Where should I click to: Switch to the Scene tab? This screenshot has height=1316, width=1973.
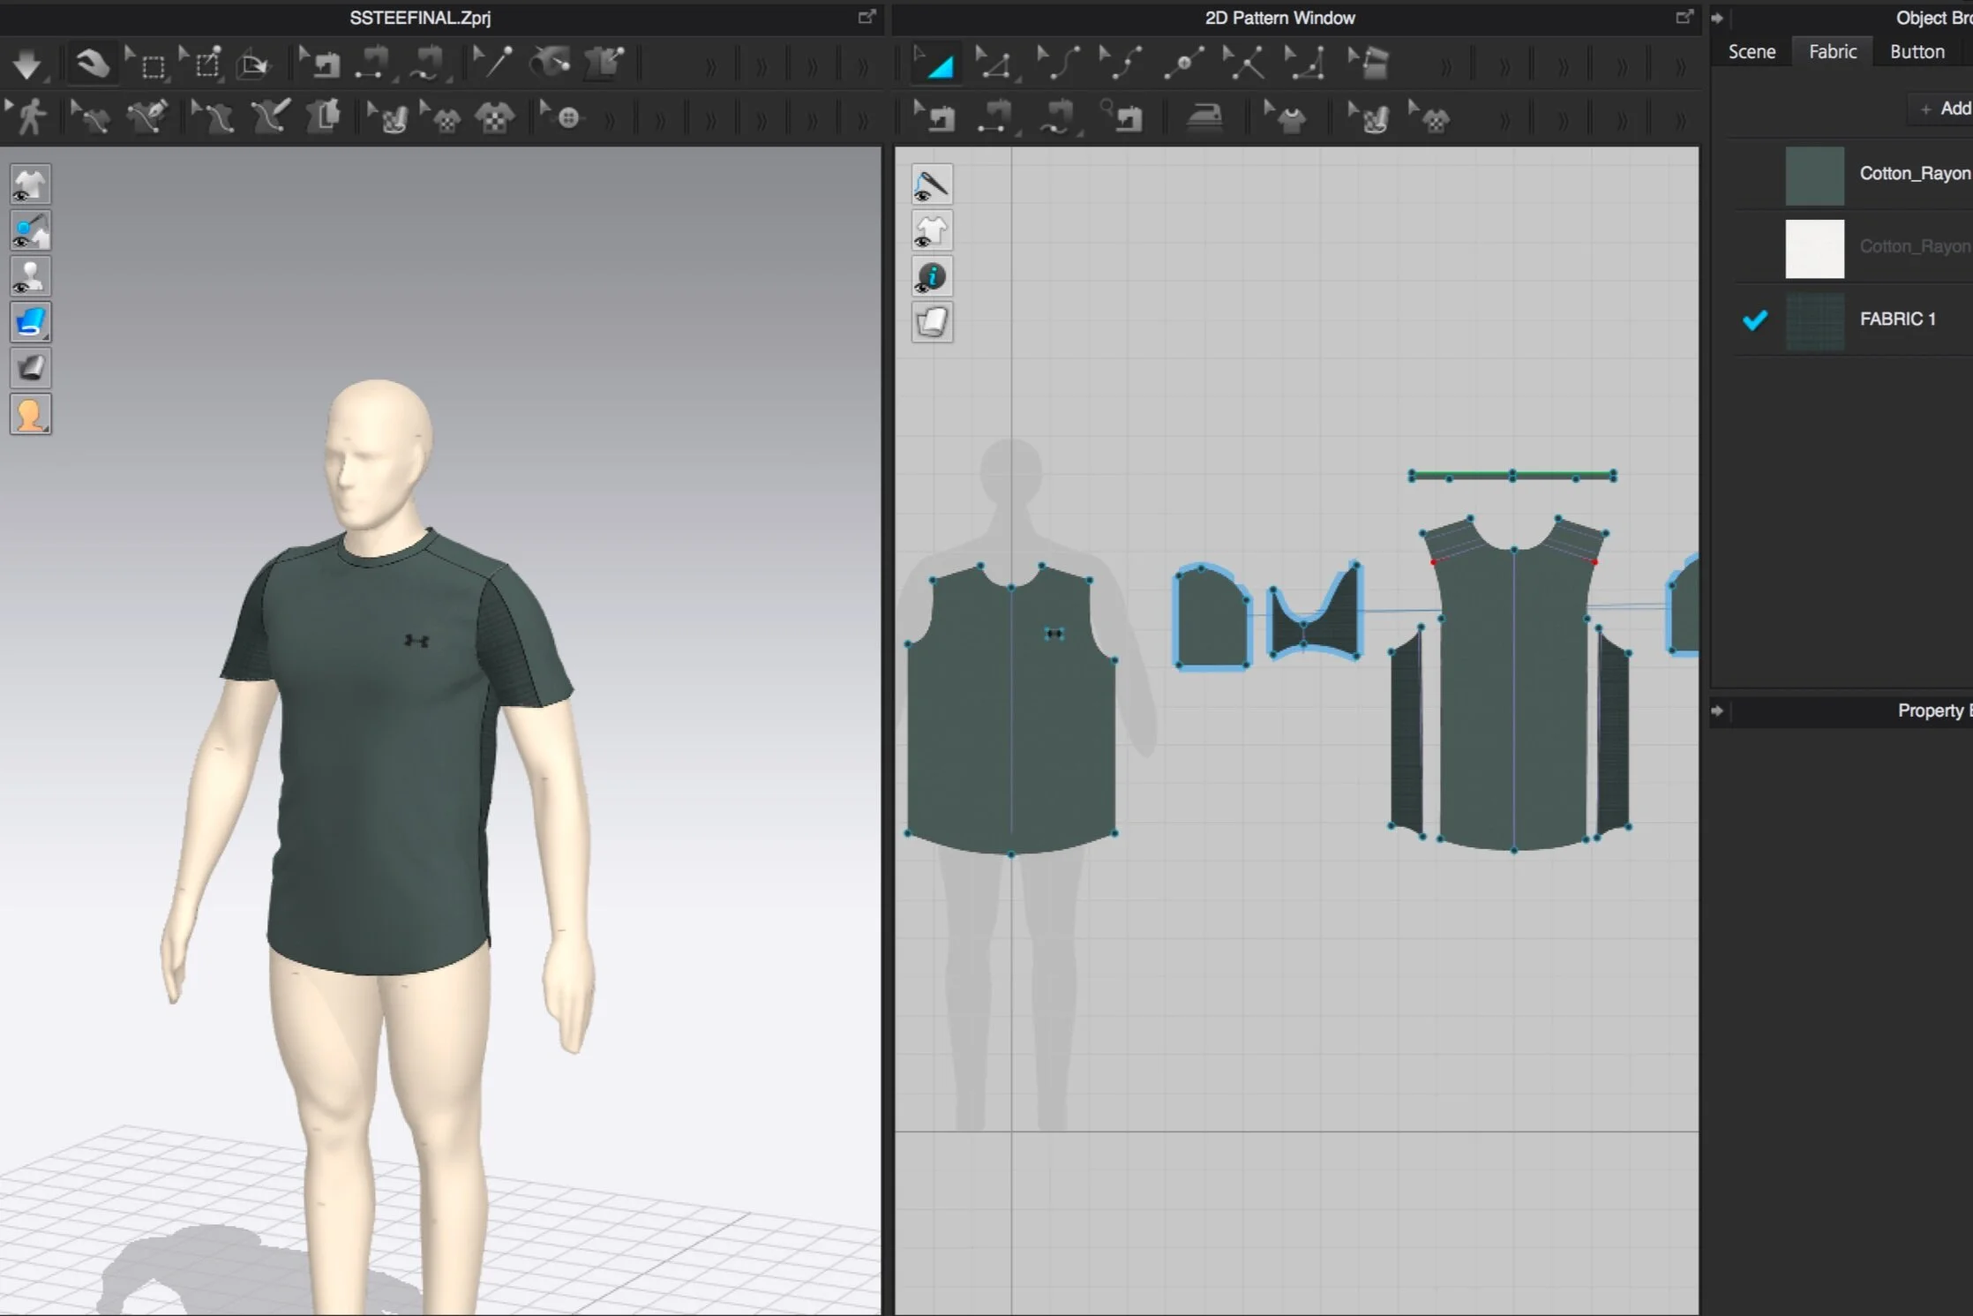(x=1751, y=51)
